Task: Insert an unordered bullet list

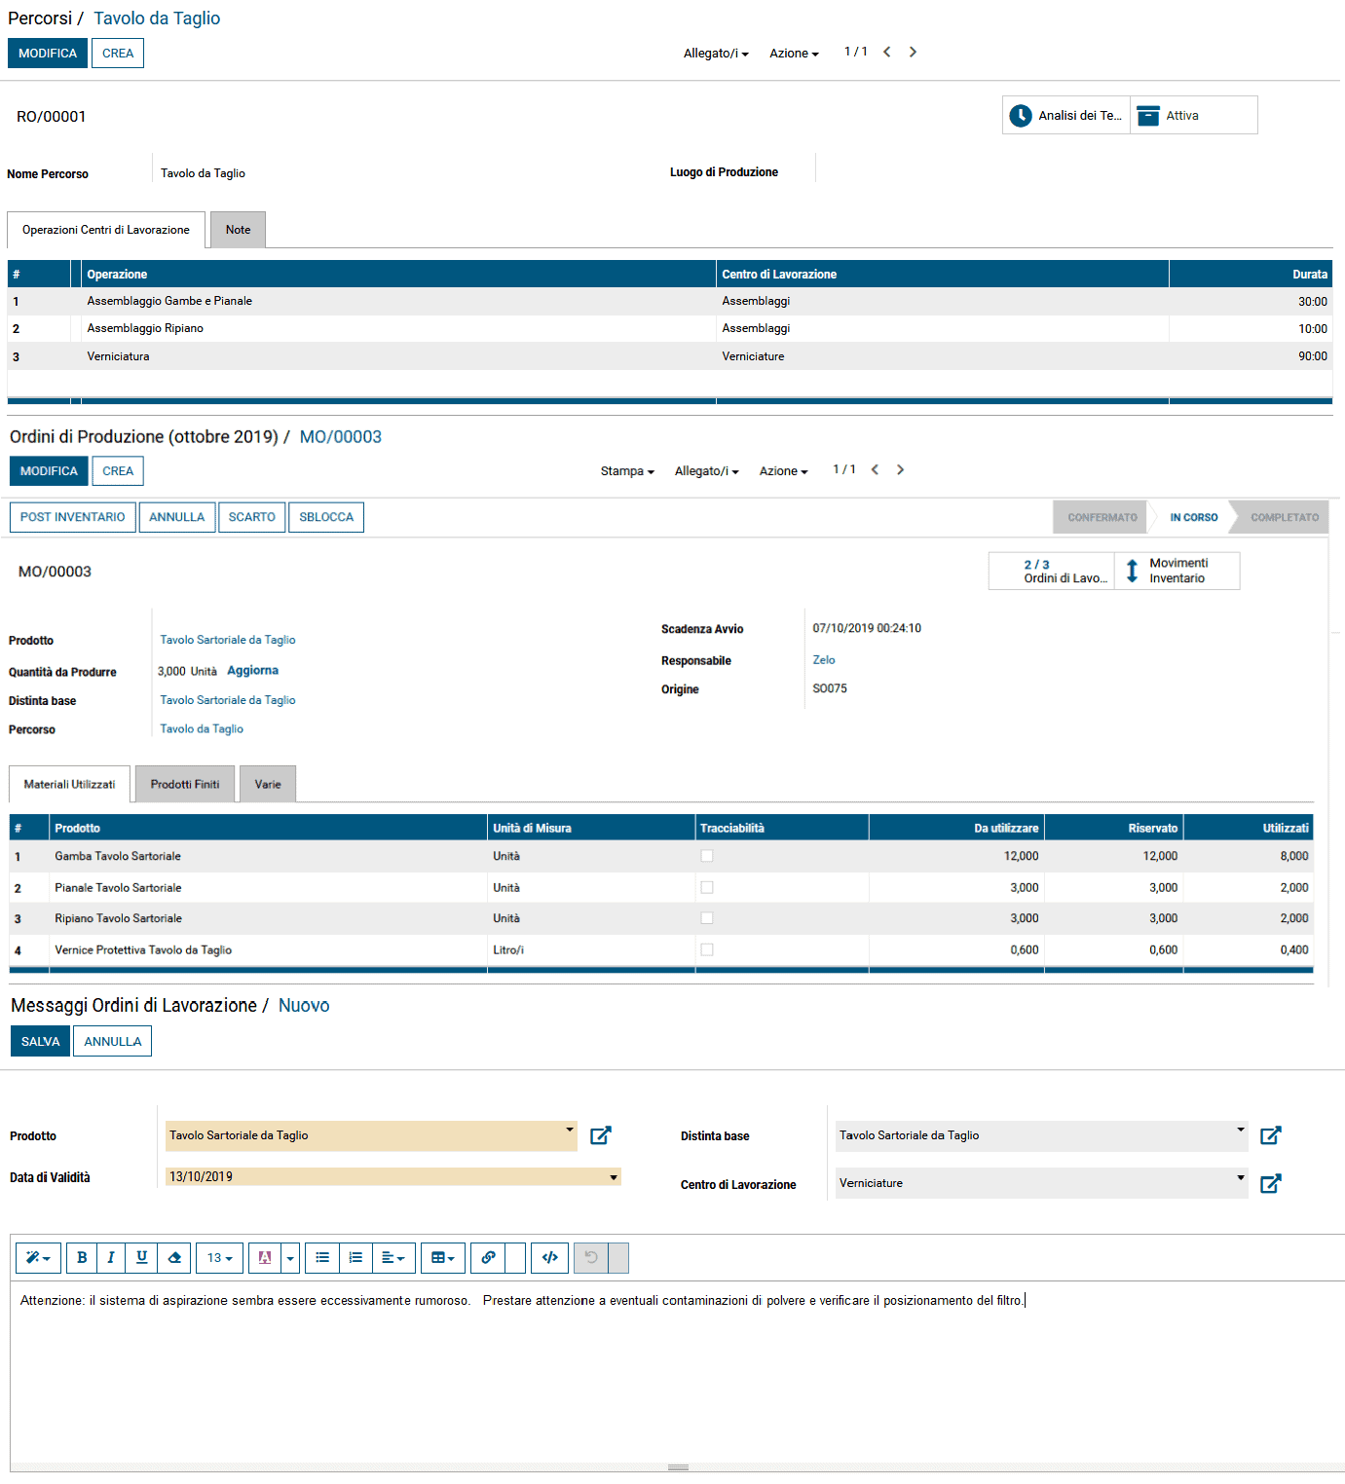Action: coord(322,1258)
